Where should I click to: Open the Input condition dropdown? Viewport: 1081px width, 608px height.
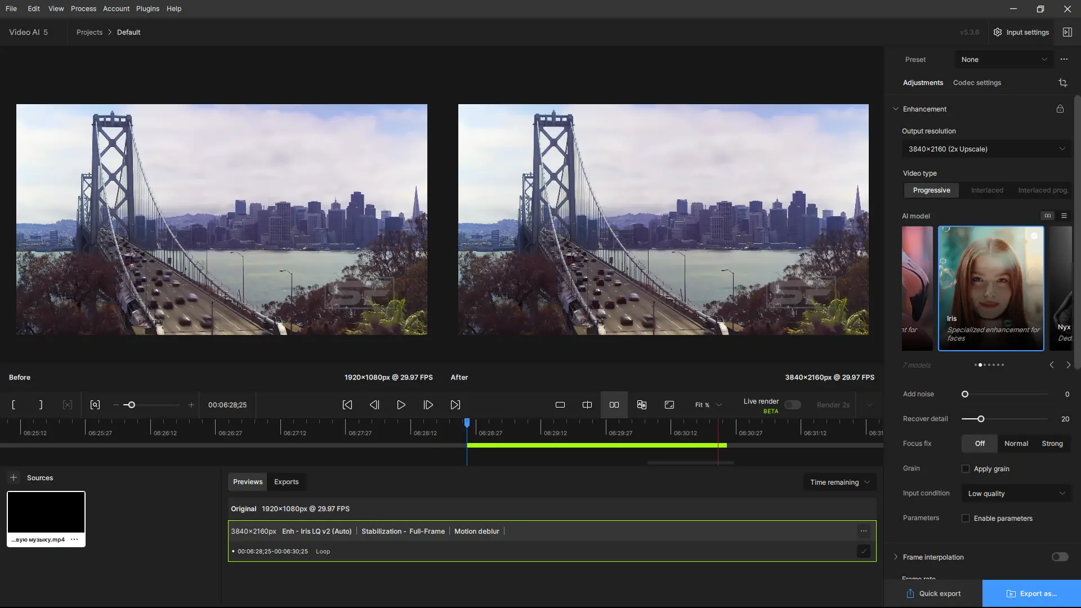click(x=1016, y=494)
